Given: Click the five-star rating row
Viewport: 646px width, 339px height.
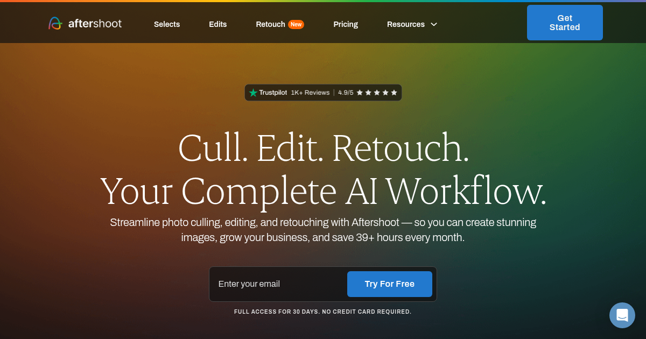Looking at the screenshot, I should point(377,93).
